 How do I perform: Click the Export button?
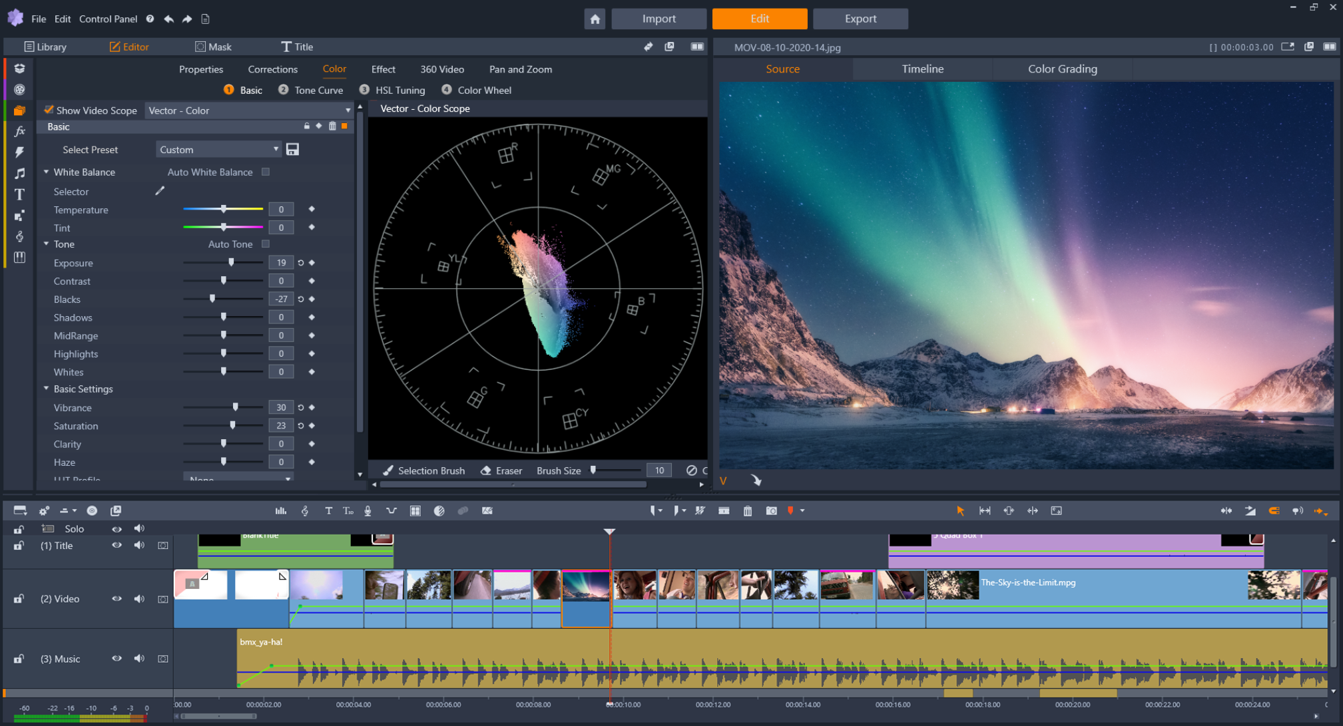tap(860, 19)
